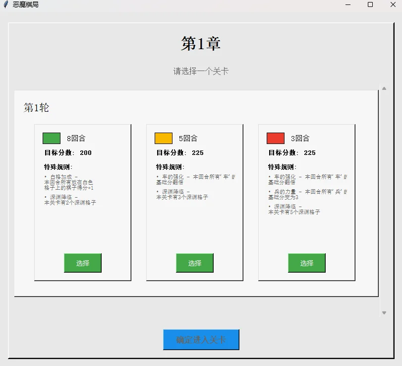Click the scrollbar down arrow

point(384,313)
